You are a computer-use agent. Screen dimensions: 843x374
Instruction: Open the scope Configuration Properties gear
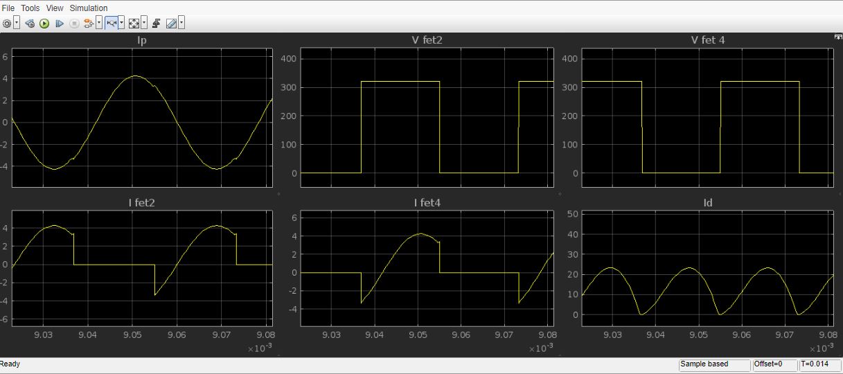tap(7, 24)
